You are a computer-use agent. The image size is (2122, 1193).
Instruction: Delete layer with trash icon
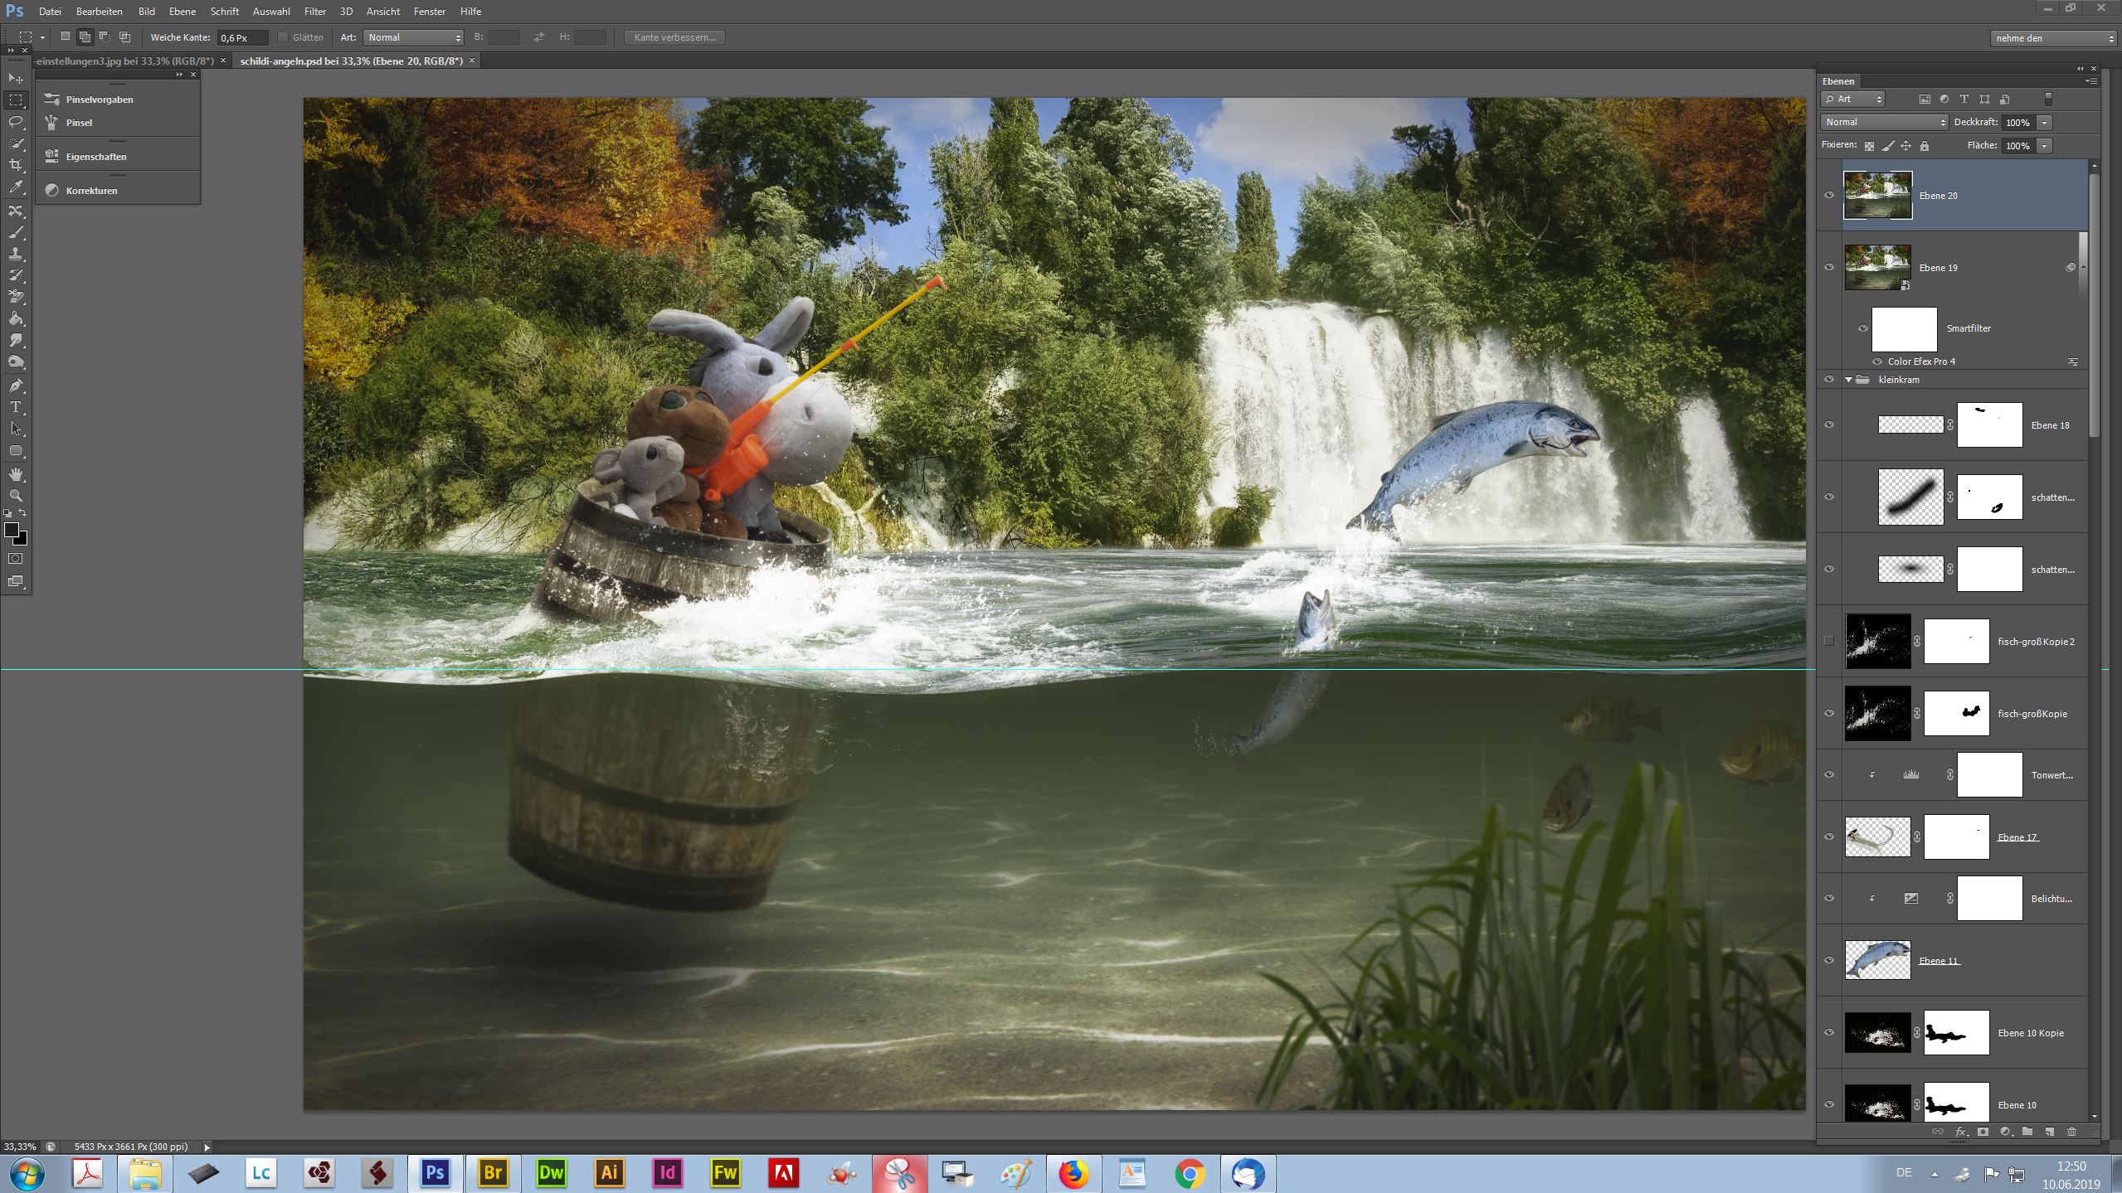click(x=2071, y=1132)
